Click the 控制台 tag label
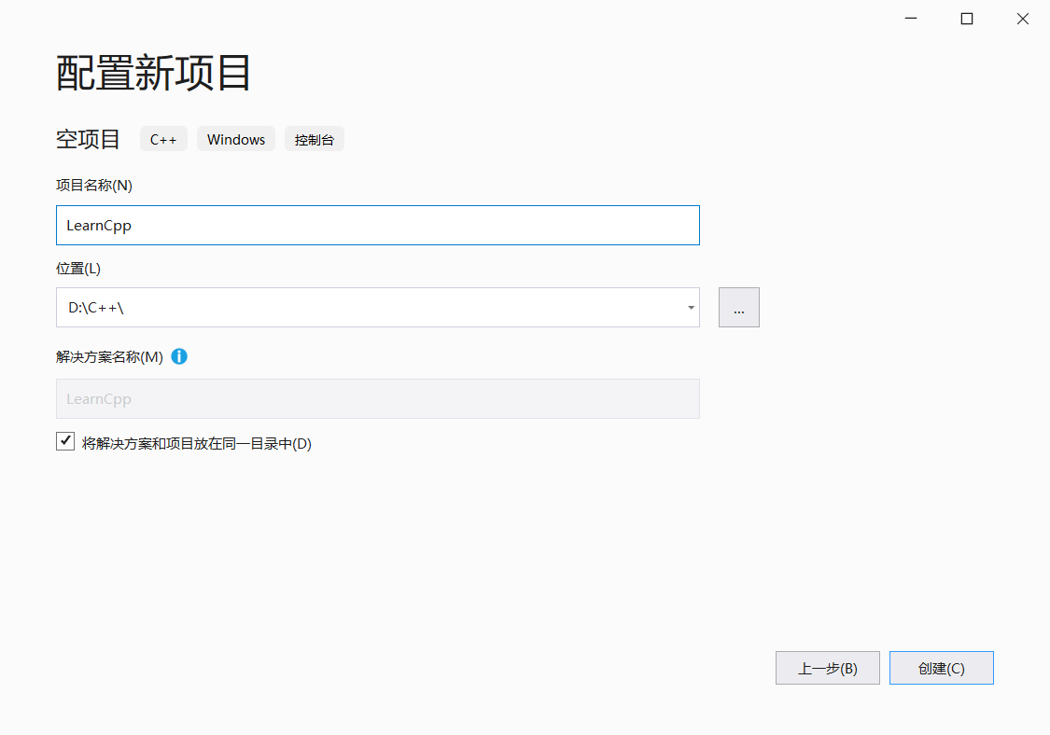1050x735 pixels. coord(314,139)
